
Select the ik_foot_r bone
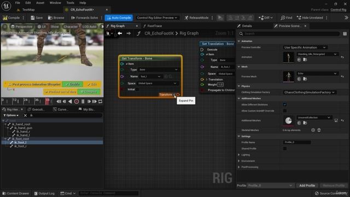(20, 146)
